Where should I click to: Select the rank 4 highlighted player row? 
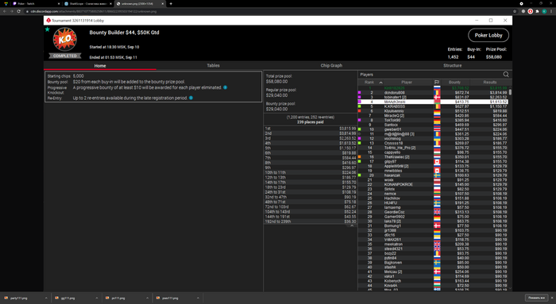click(433, 102)
